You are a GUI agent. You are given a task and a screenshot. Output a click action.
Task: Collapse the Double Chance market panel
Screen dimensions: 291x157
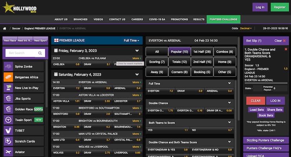click(x=229, y=103)
